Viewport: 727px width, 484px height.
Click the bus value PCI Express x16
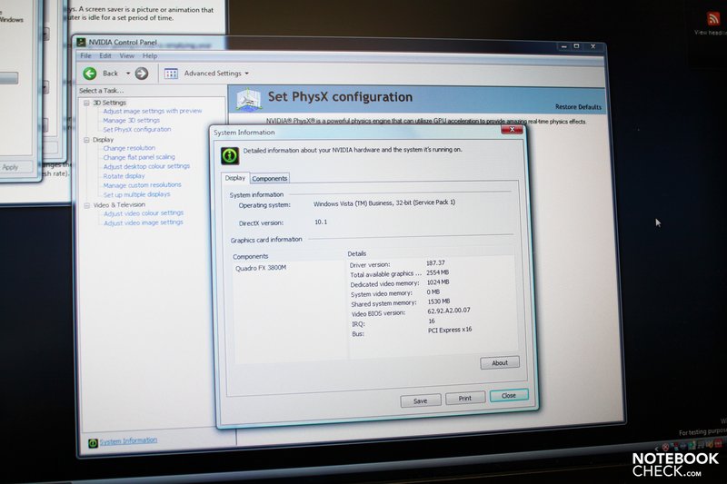[x=450, y=330]
